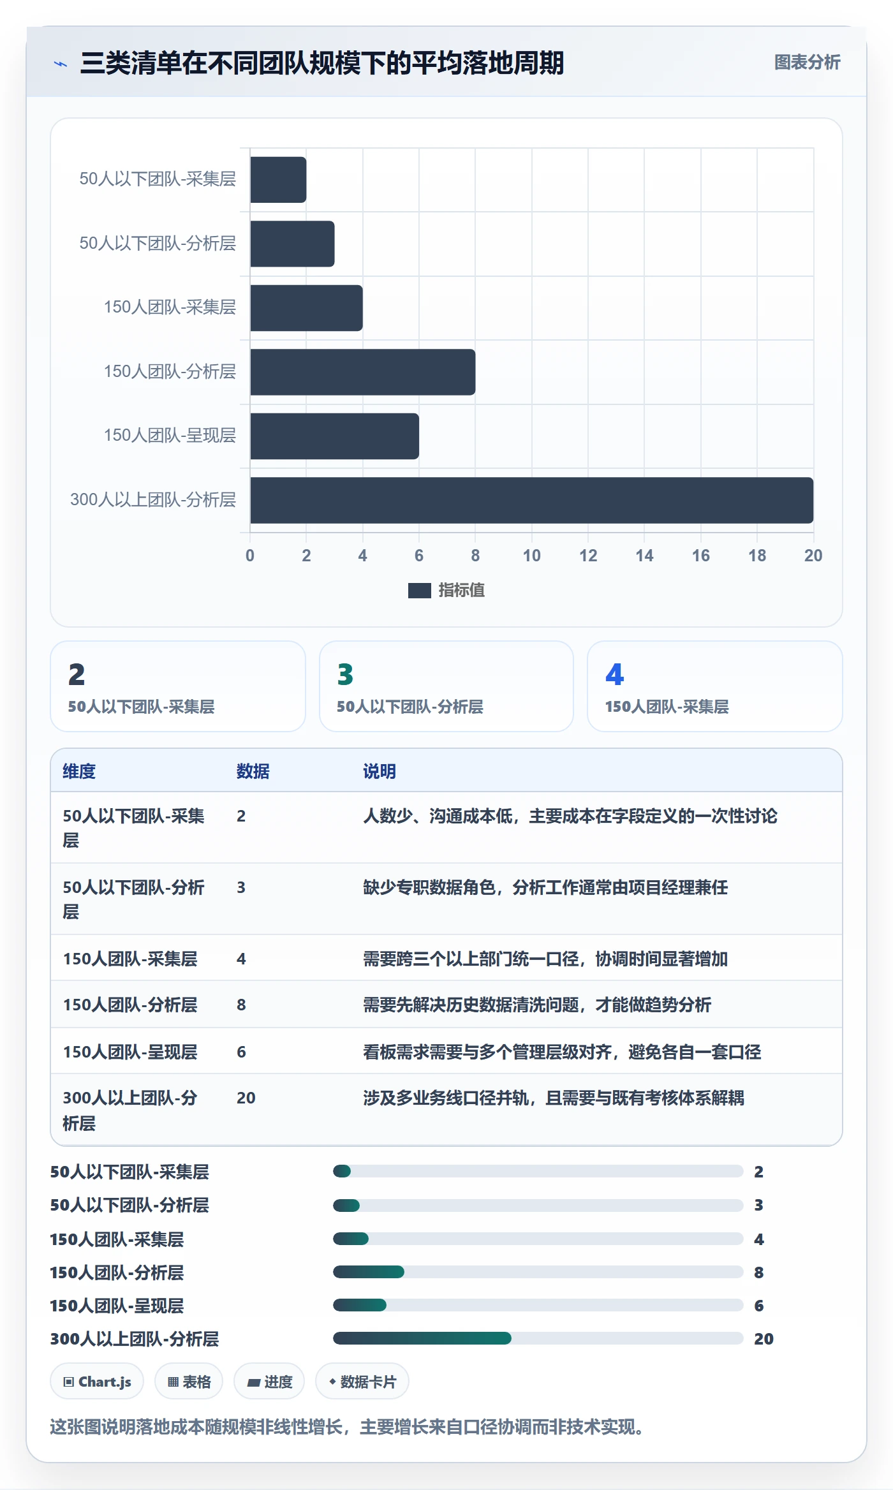The height and width of the screenshot is (1490, 893).
Task: Select the 数据卡片 tag chip
Action: [362, 1382]
